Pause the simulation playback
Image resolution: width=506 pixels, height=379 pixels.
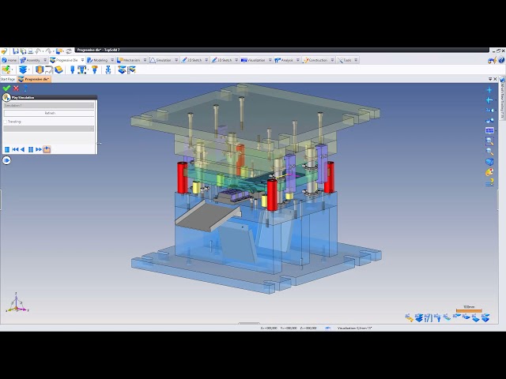pos(31,149)
